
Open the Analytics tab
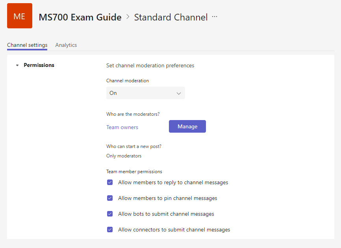(66, 45)
